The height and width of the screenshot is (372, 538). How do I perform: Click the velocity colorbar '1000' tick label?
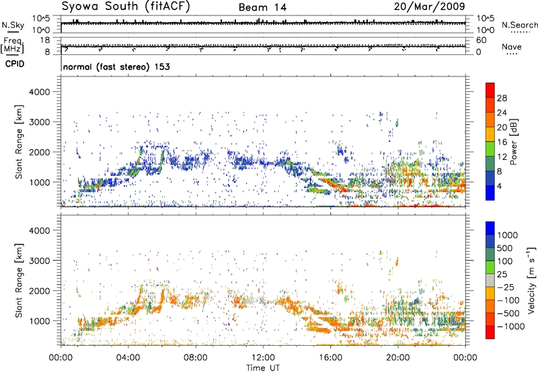[x=508, y=235]
